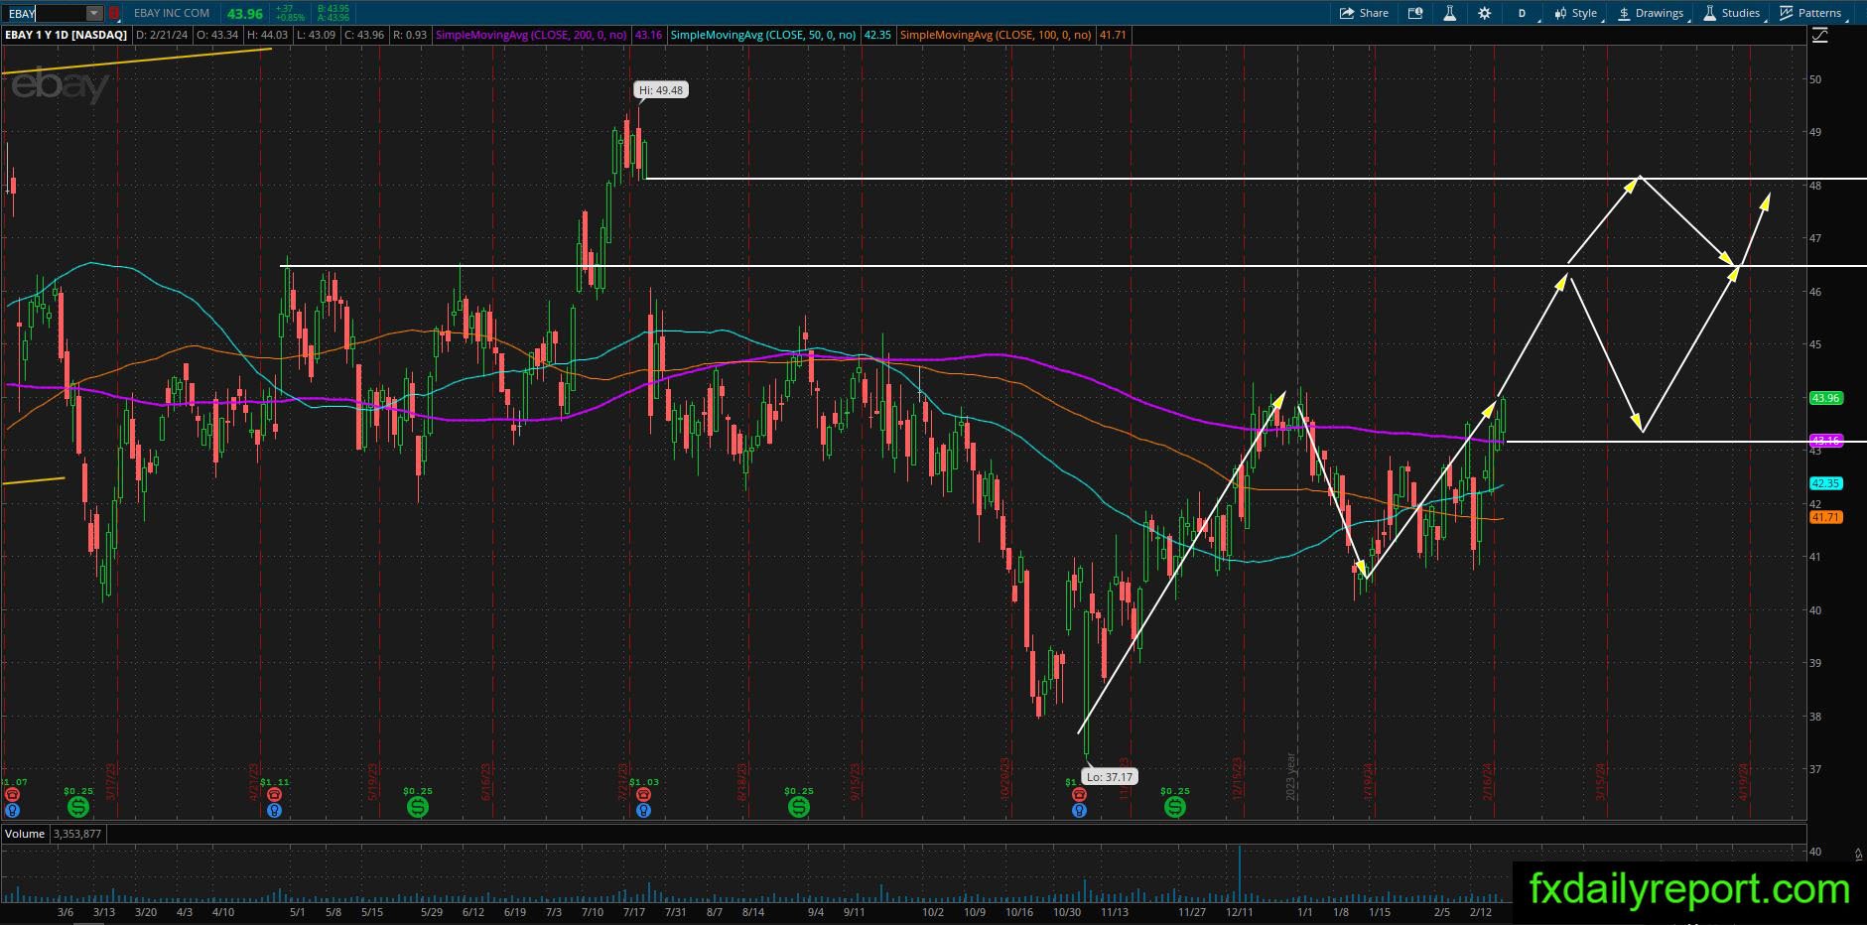The height and width of the screenshot is (925, 1867).
Task: Click the 7/17 date on the time axis
Action: 632,912
